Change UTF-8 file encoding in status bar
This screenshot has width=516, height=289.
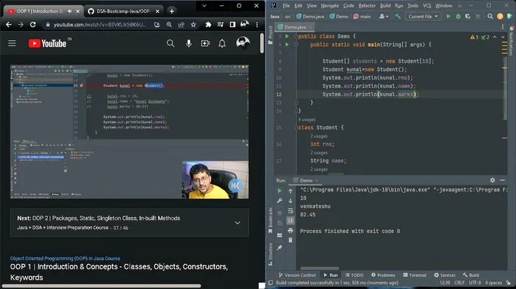(x=475, y=282)
